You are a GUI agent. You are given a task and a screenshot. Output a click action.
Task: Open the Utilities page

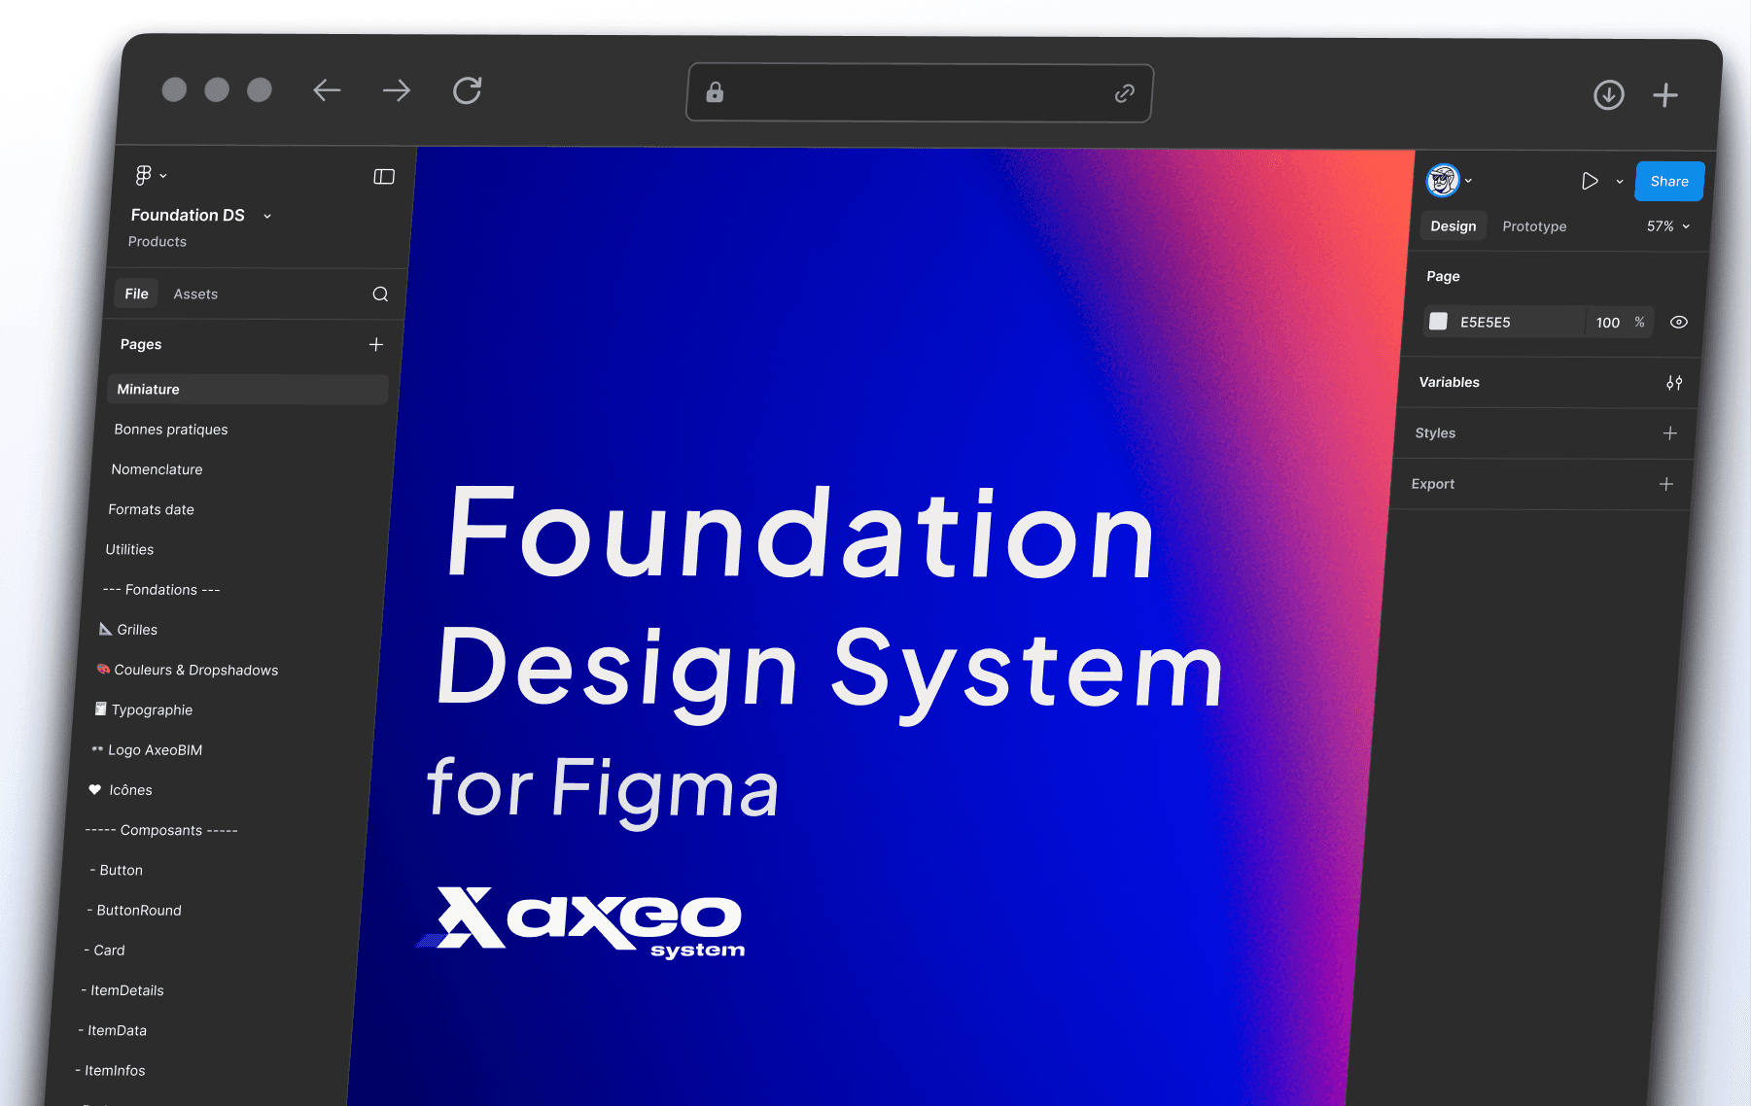coord(129,550)
